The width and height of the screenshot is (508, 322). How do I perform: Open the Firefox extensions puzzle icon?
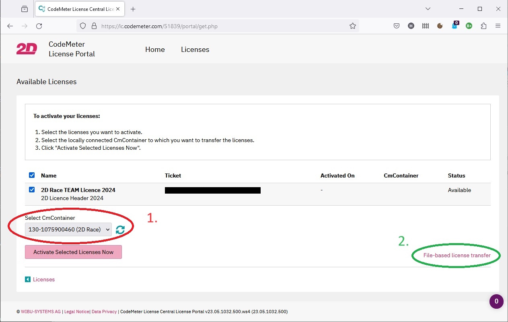click(x=483, y=26)
